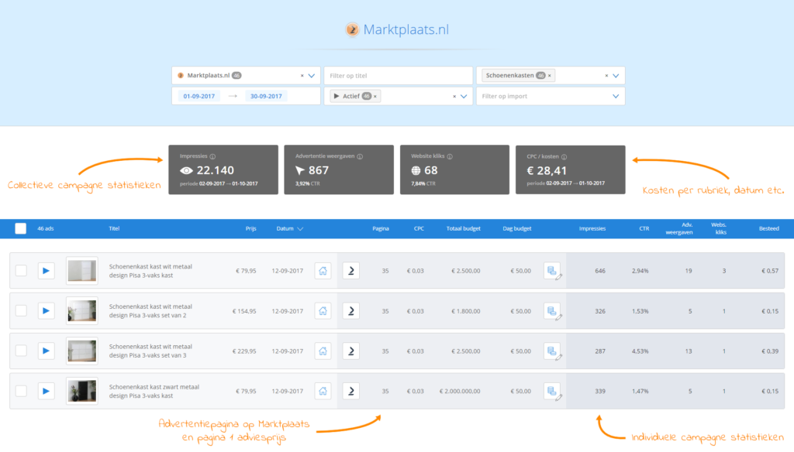Open ad title 'Pisa 3-vaks set van 3'
794x452 pixels.
point(151,351)
